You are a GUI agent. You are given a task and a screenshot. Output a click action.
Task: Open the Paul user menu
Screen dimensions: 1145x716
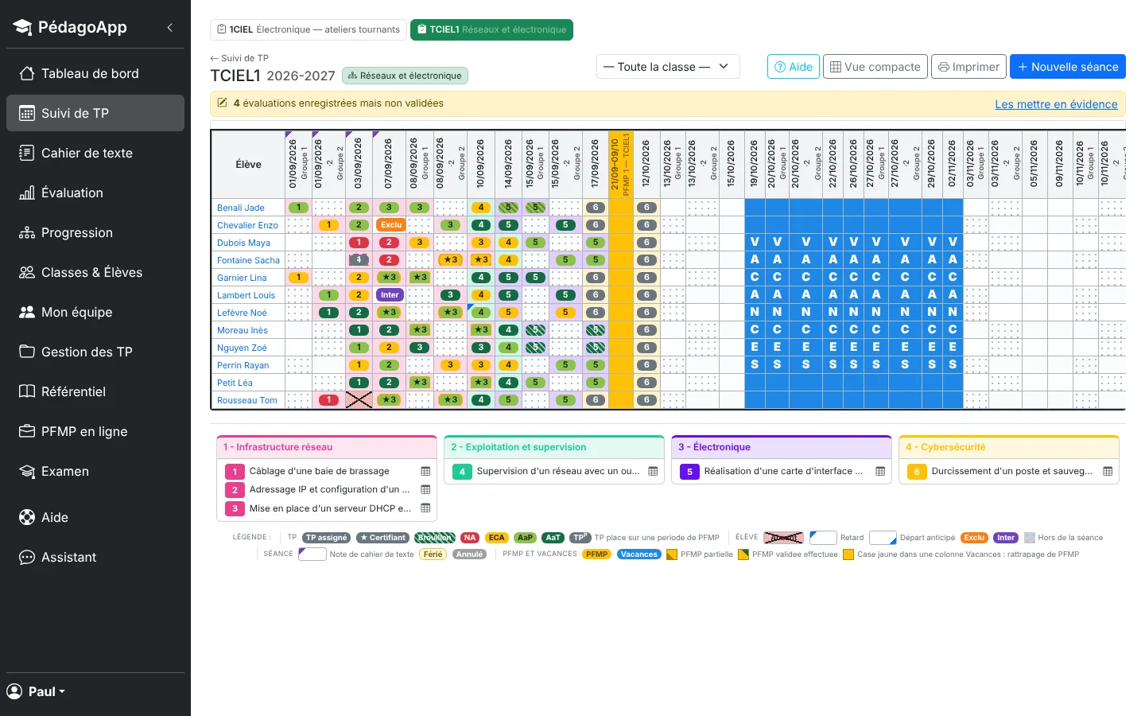pos(37,691)
